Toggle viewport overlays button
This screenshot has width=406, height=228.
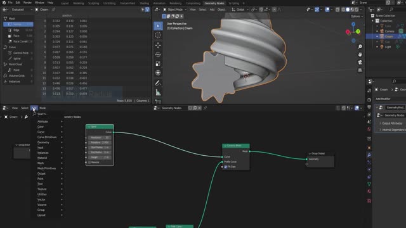[327, 9]
